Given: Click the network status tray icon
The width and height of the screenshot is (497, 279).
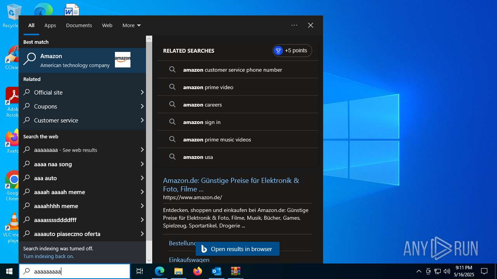Looking at the screenshot, I should (x=438, y=271).
